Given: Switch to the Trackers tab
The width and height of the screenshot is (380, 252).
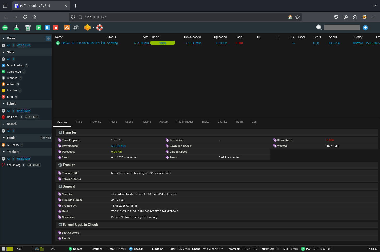Looking at the screenshot, I should click(96, 122).
